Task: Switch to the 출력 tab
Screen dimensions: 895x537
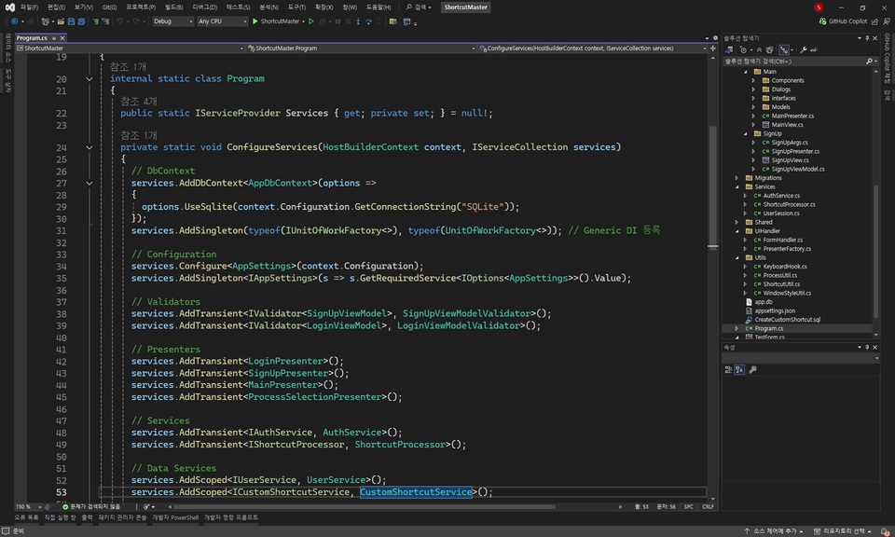Action: (87, 517)
